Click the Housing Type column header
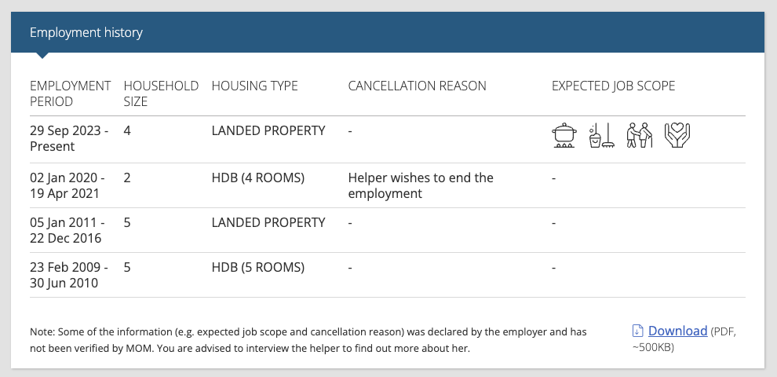The image size is (777, 377). tap(255, 86)
